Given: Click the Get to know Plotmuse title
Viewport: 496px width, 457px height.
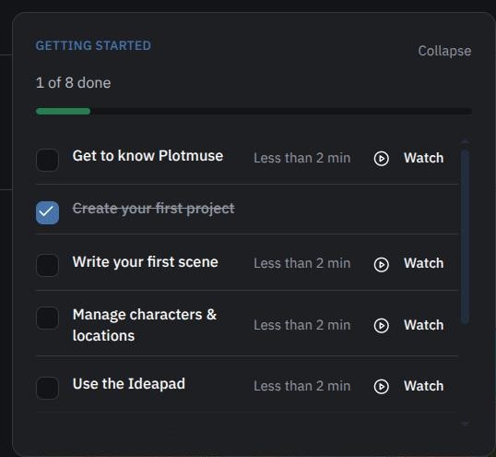Looking at the screenshot, I should coord(148,155).
